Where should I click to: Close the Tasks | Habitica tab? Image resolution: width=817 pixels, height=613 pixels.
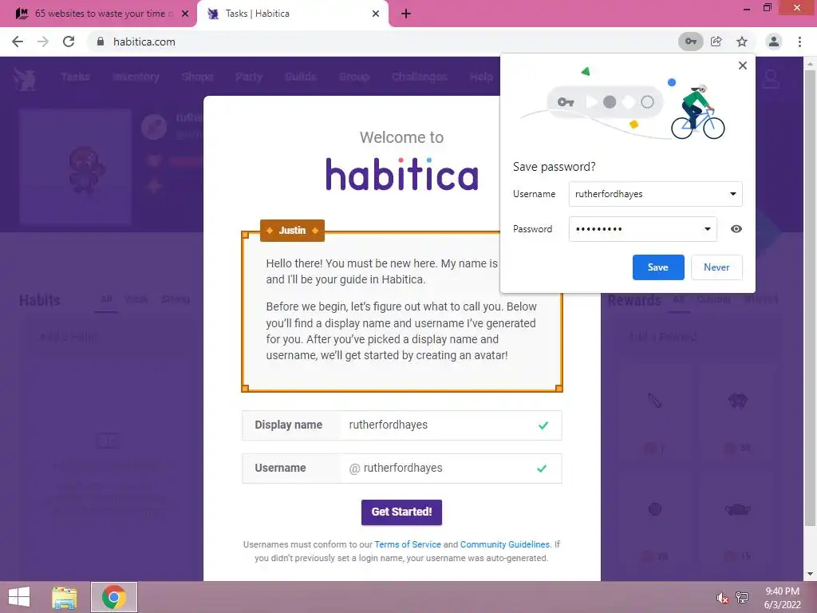(376, 14)
